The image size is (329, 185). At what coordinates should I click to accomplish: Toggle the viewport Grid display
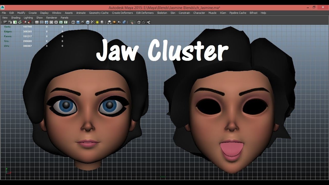[37, 22]
